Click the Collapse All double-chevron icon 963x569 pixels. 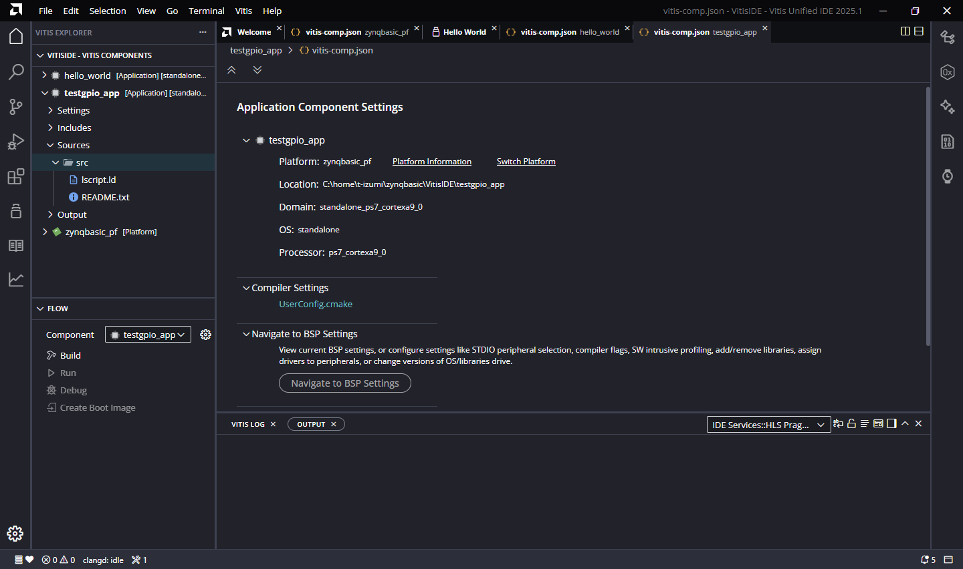(231, 70)
